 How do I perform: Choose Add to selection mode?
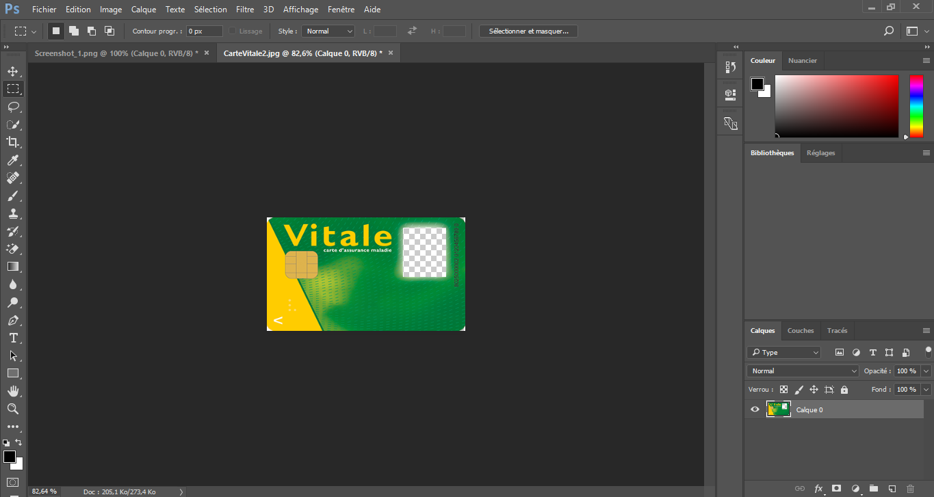point(73,31)
